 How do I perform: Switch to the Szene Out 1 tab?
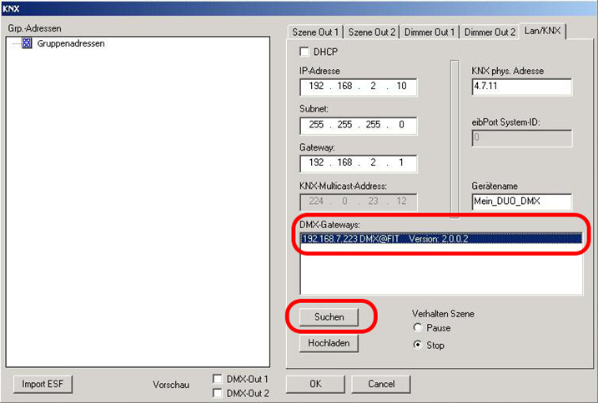(315, 32)
